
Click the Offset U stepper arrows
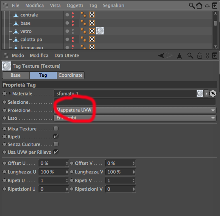(67, 163)
